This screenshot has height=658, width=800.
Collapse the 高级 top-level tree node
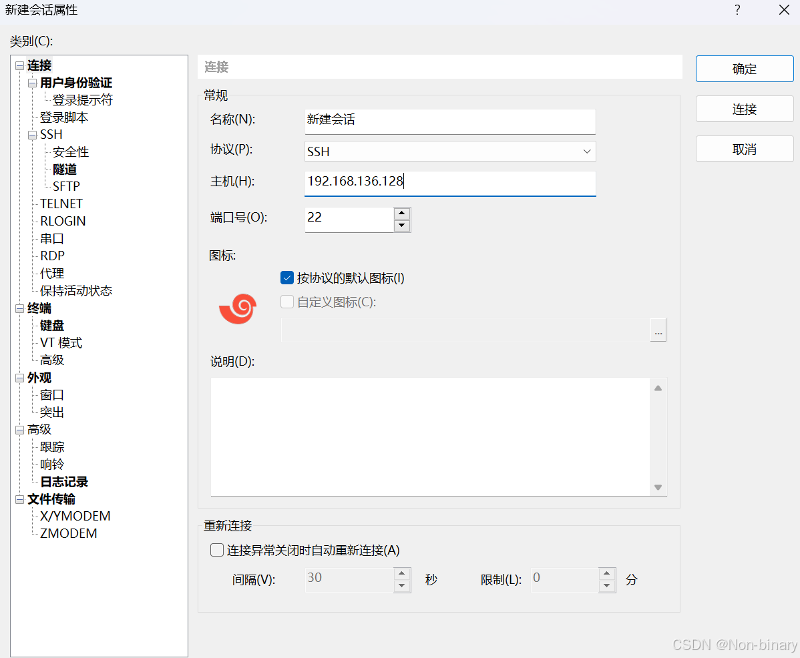click(x=20, y=430)
